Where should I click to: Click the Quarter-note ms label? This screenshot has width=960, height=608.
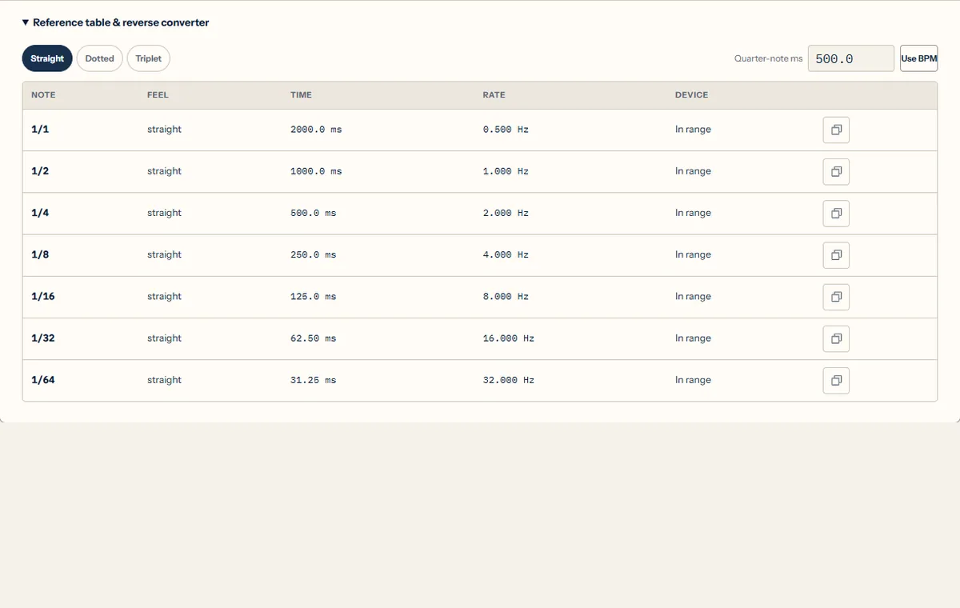pyautogui.click(x=768, y=58)
